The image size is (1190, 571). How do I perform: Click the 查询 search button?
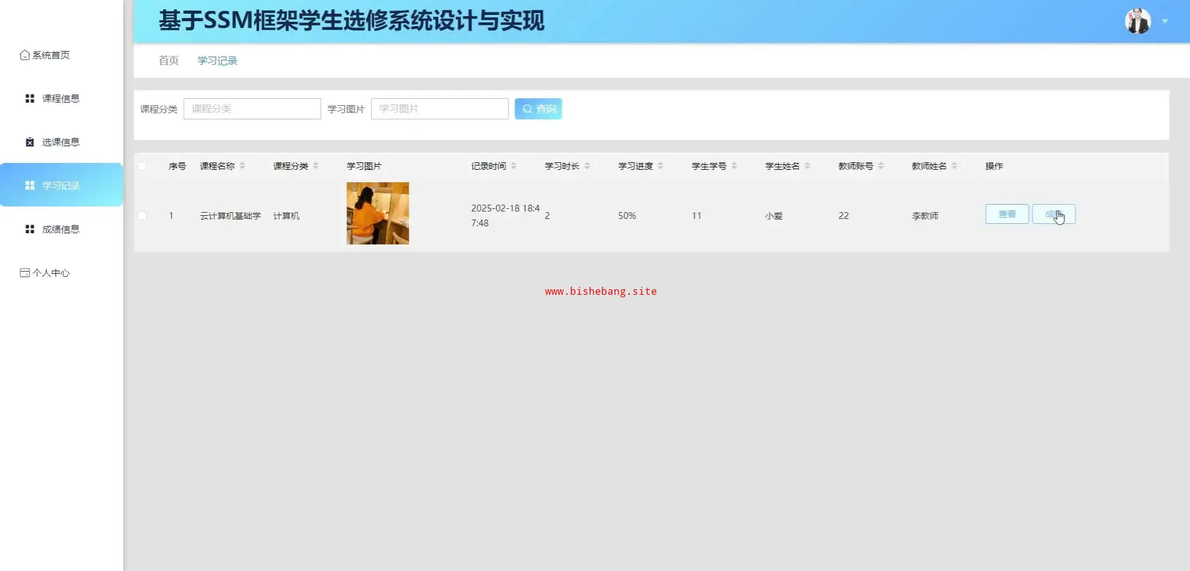[538, 109]
